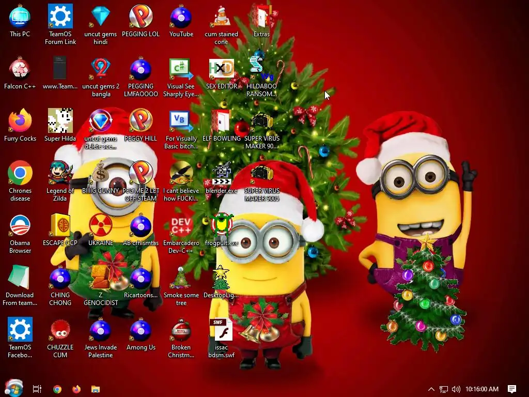Launch Firefox from the taskbar

[x=76, y=389]
